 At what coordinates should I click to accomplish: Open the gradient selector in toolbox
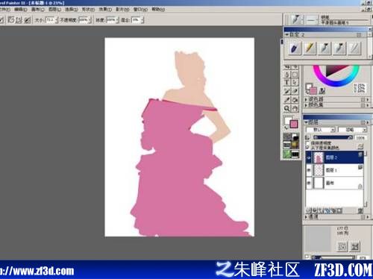295,137
